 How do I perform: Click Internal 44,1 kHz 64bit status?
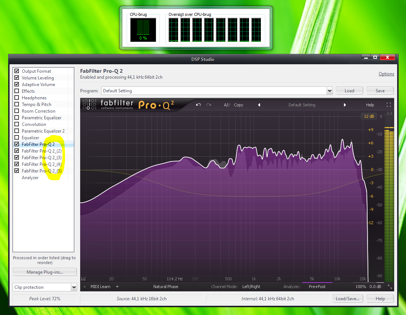click(268, 299)
